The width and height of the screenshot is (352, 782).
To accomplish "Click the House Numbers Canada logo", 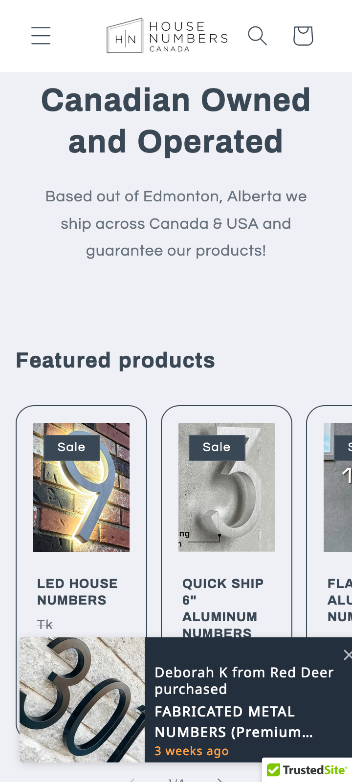I will (167, 36).
